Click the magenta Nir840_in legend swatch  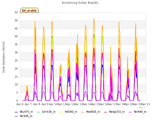click(x=130, y=112)
